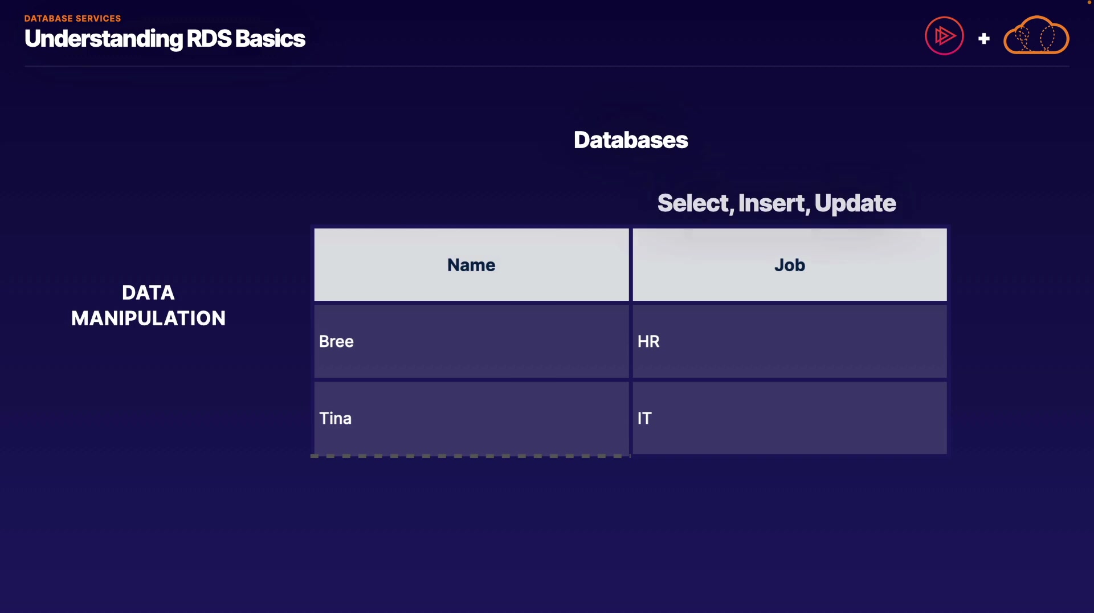This screenshot has height=613, width=1094.
Task: Click the Understanding RDS Basics title
Action: (x=165, y=39)
